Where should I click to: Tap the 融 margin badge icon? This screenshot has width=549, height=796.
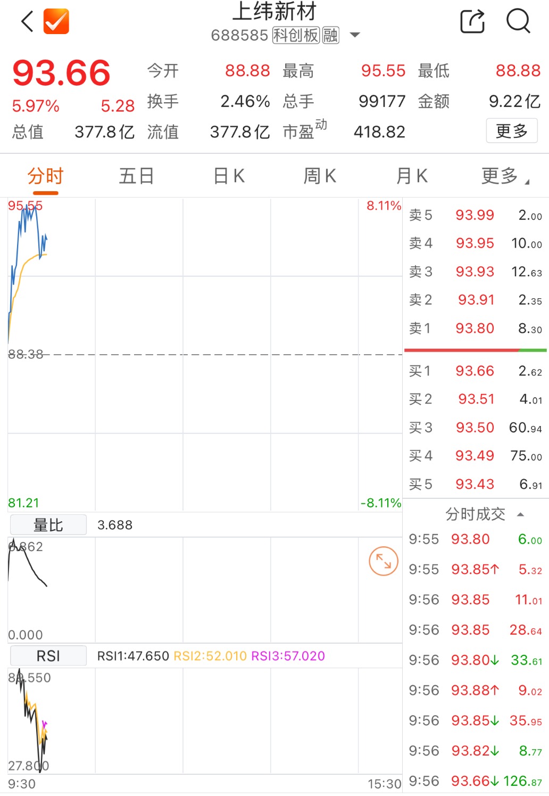(x=330, y=36)
